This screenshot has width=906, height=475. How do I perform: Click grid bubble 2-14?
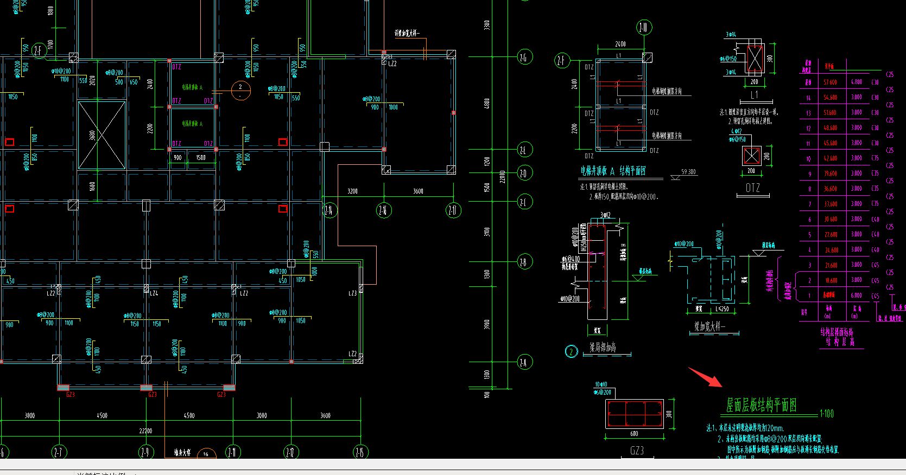click(330, 210)
